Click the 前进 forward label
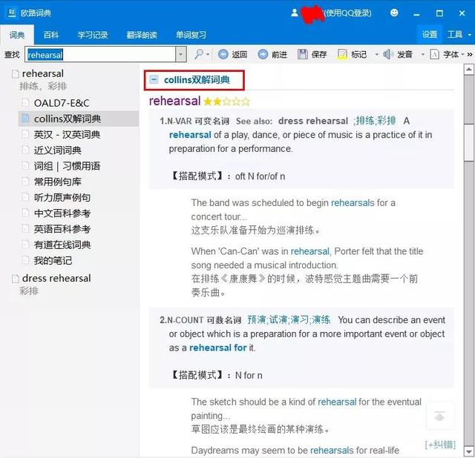475x458 pixels. point(279,54)
